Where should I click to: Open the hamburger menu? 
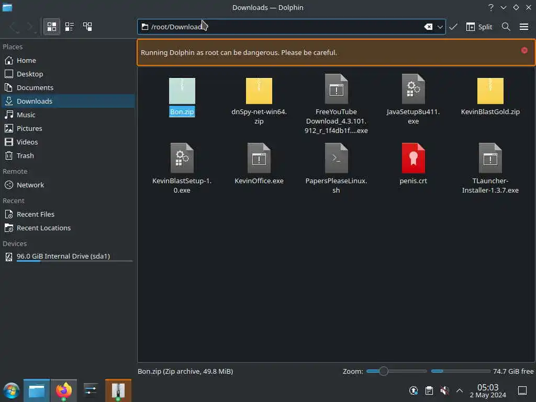[523, 27]
